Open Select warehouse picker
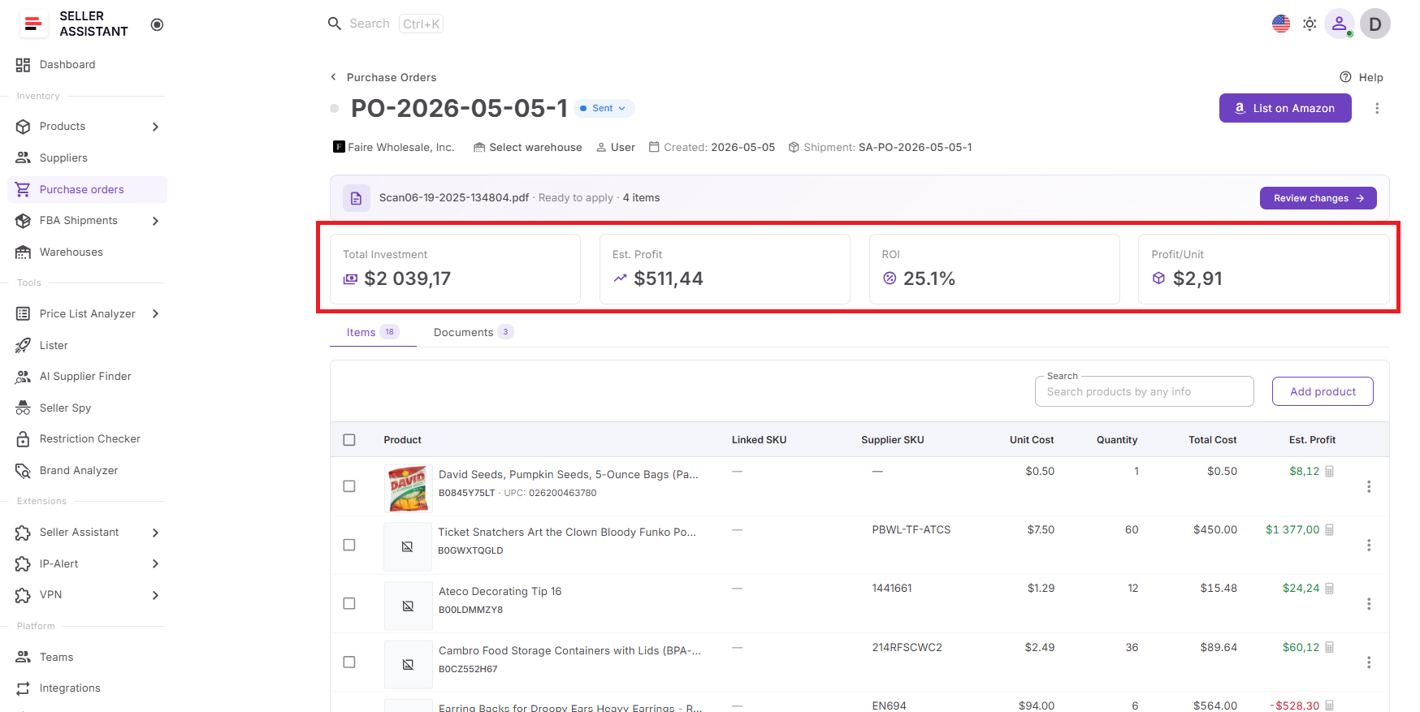This screenshot has width=1420, height=712. coord(528,148)
